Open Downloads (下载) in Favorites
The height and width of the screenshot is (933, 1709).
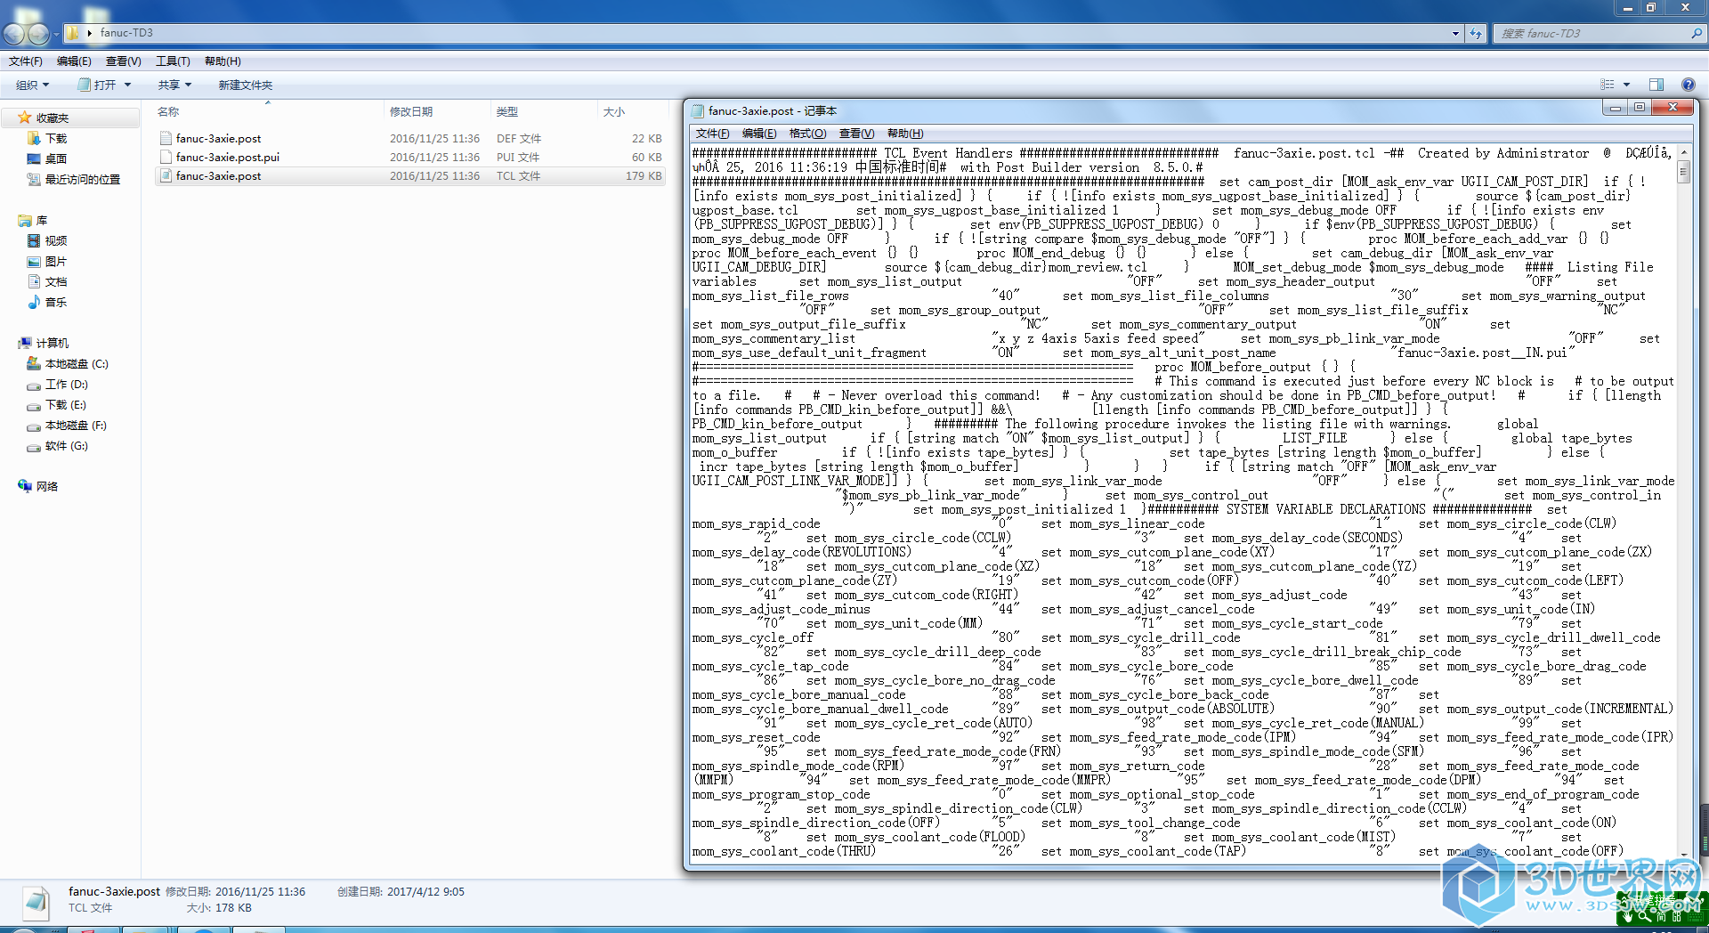[x=56, y=138]
